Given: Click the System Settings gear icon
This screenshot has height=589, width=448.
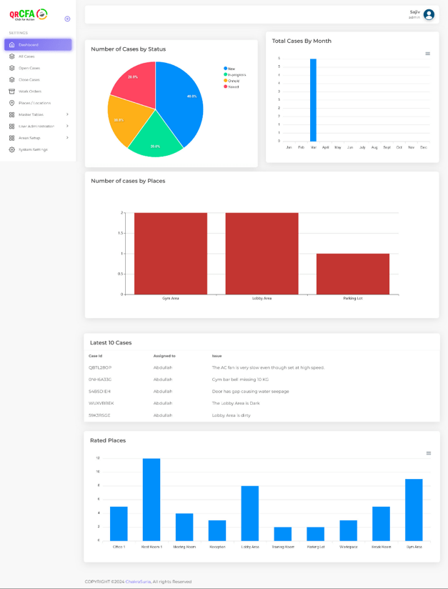Looking at the screenshot, I should coord(11,149).
